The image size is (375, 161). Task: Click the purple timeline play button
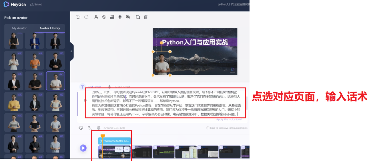point(83,148)
